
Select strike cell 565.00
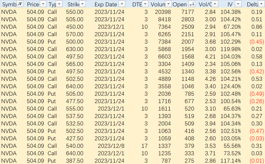pos(75,64)
